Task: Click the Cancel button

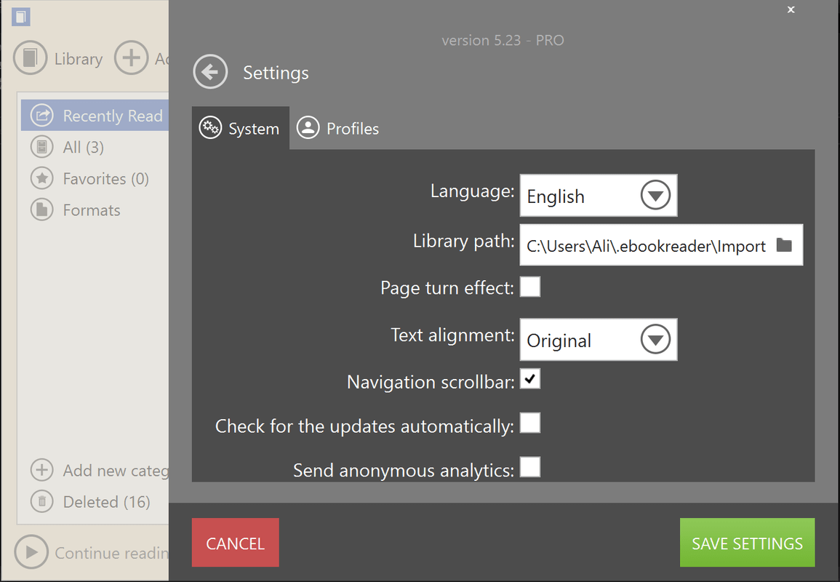Action: pyautogui.click(x=235, y=543)
